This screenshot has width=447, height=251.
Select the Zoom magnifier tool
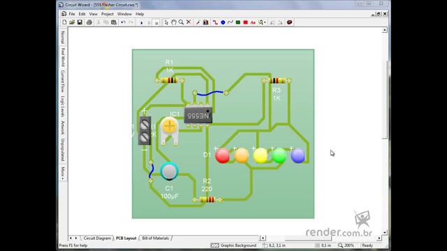pos(181,22)
